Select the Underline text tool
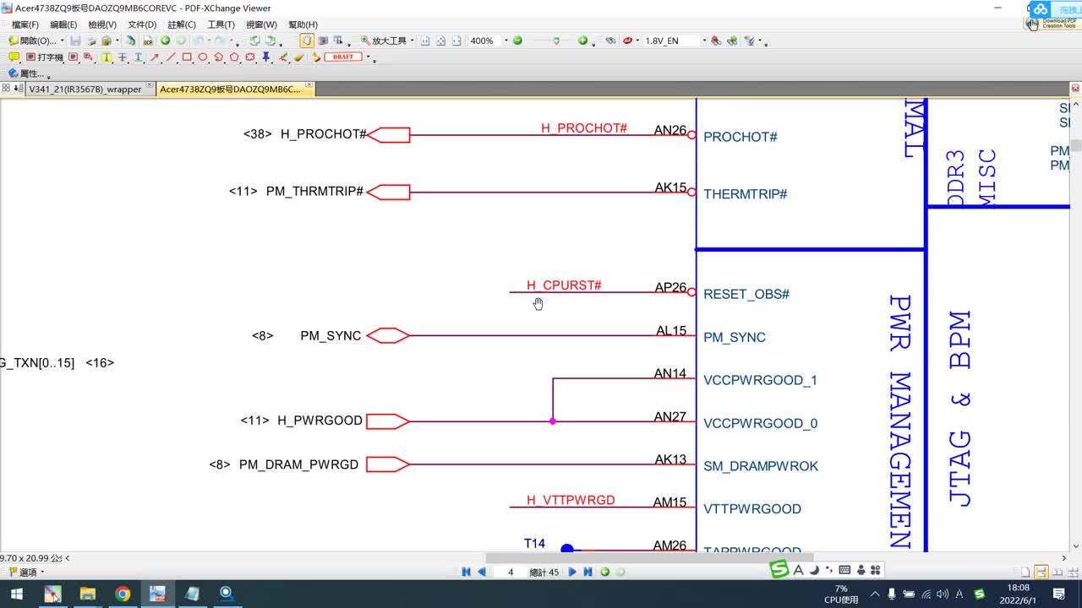The height and width of the screenshot is (608, 1082). point(138,57)
